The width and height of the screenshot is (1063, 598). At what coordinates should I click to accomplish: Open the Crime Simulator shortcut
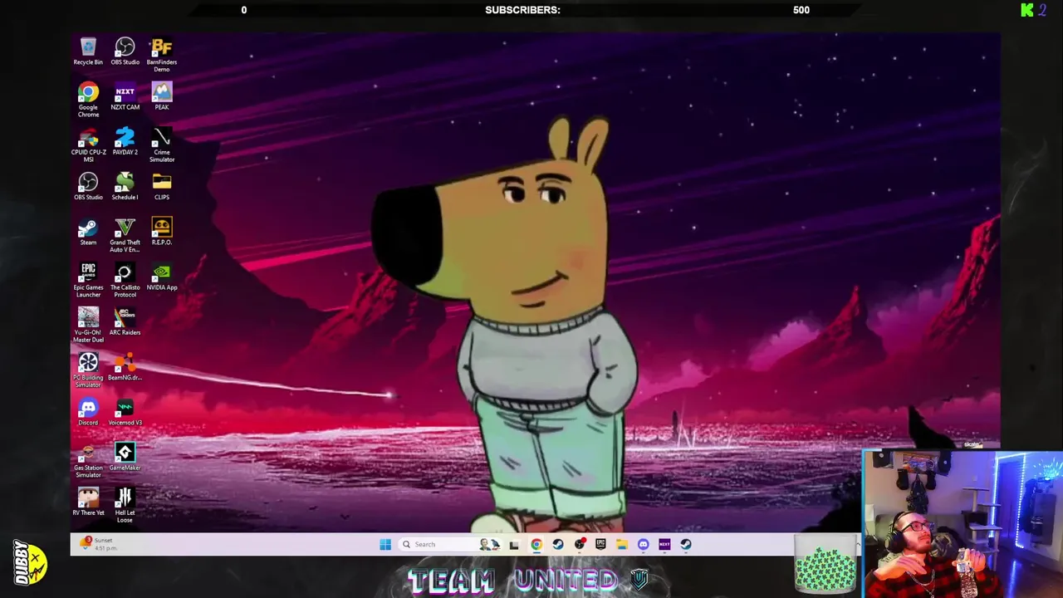click(162, 145)
